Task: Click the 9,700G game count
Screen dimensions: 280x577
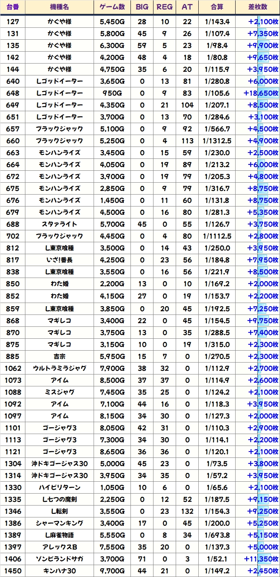Action: [112, 570]
